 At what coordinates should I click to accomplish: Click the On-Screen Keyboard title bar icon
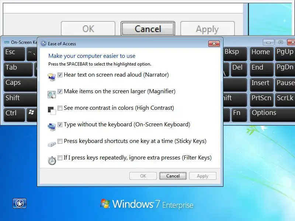[x=7, y=42]
